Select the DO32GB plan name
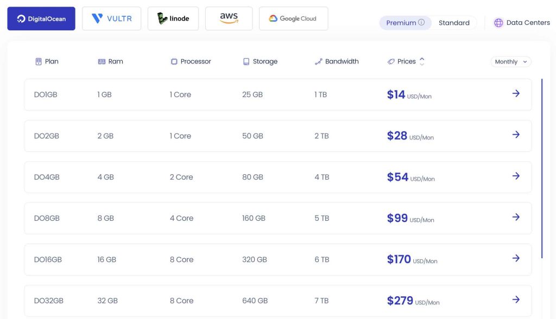This screenshot has height=319, width=556. click(x=48, y=301)
